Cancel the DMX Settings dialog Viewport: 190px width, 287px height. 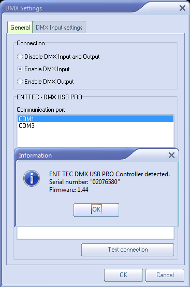165,275
